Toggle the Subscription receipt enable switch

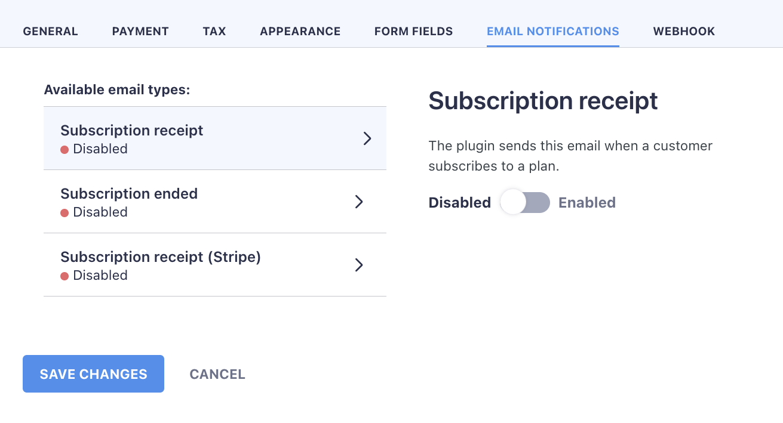pos(524,203)
